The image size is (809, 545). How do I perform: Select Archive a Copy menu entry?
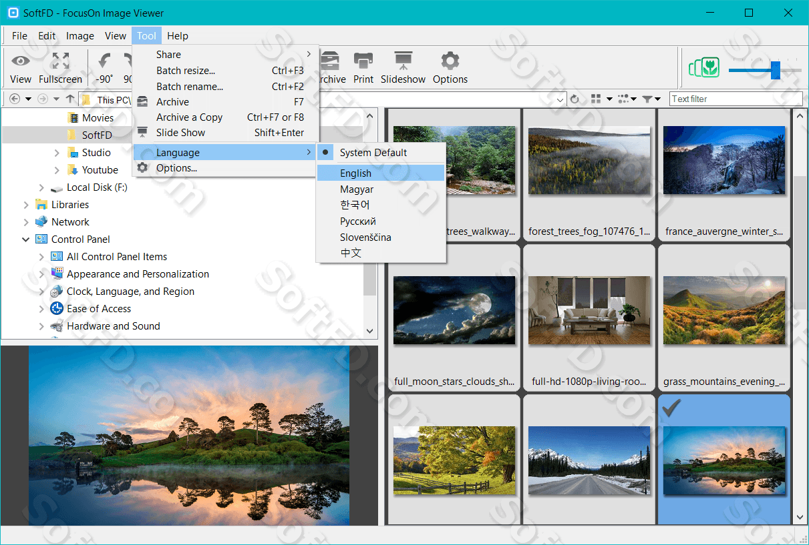pos(226,117)
